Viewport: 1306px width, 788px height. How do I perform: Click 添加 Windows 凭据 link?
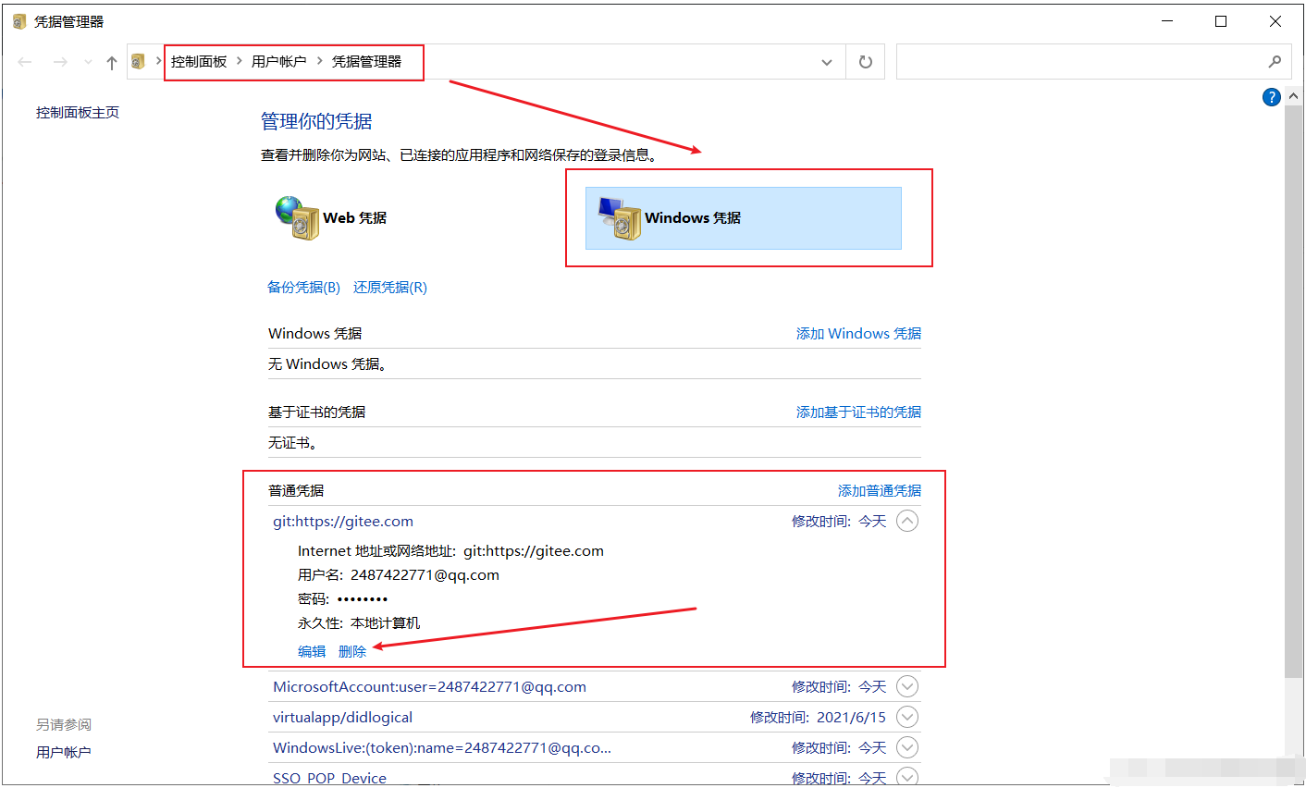[x=858, y=334]
